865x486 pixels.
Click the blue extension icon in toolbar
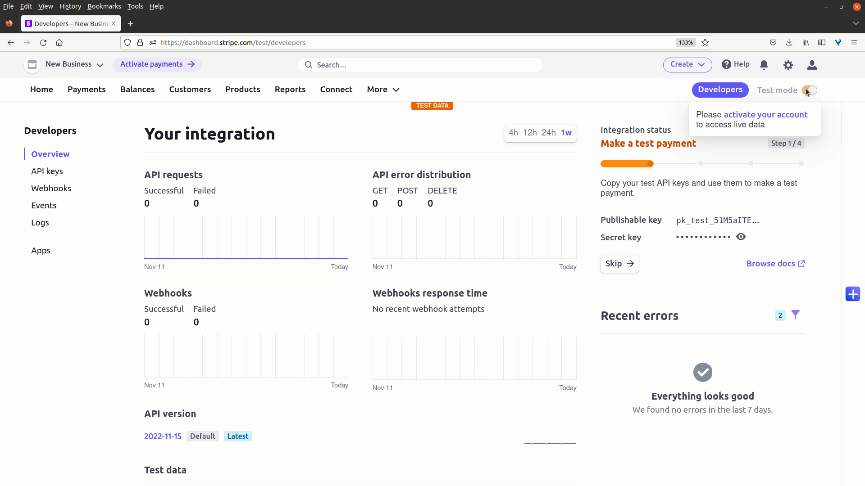[838, 42]
